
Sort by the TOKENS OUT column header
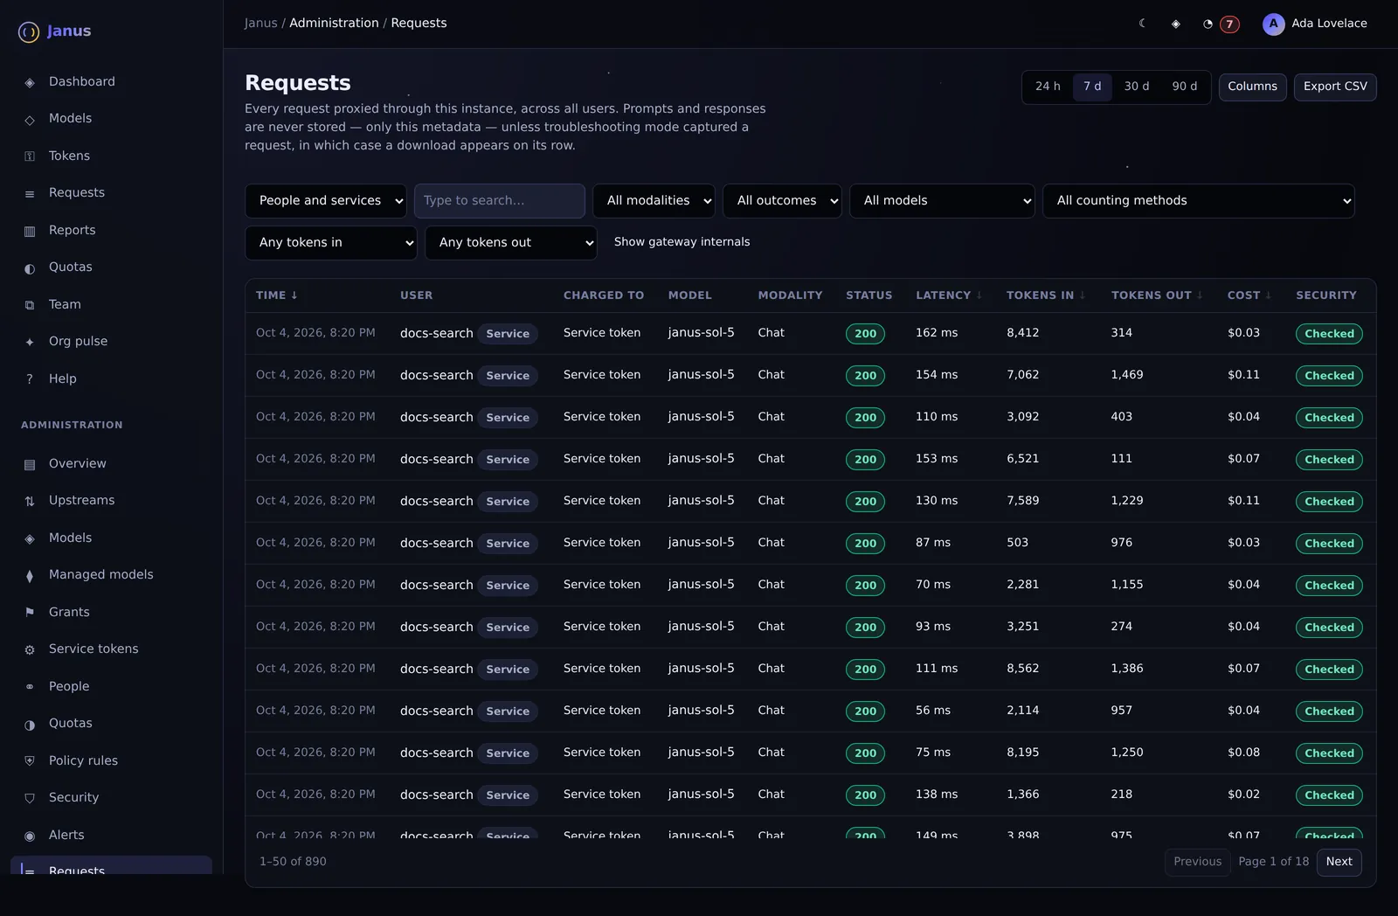pyautogui.click(x=1157, y=295)
